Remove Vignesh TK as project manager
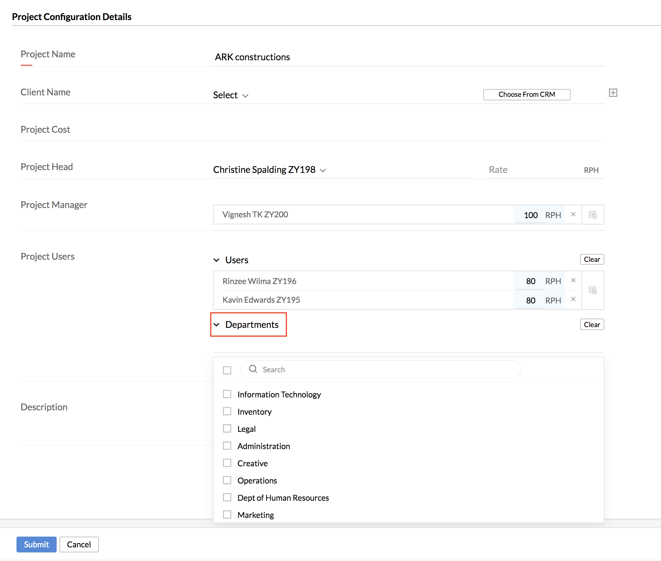 pyautogui.click(x=573, y=214)
